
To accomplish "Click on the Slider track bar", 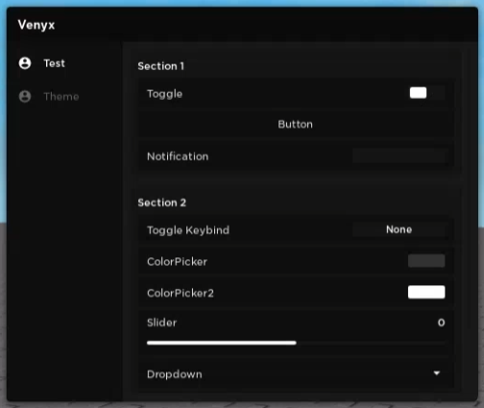I will coord(296,343).
